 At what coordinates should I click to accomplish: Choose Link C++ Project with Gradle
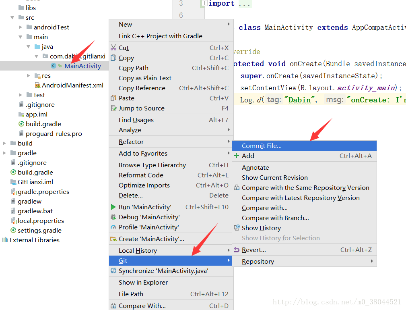[171, 36]
